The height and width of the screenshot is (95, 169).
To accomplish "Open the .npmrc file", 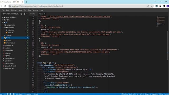I will 7,56.
